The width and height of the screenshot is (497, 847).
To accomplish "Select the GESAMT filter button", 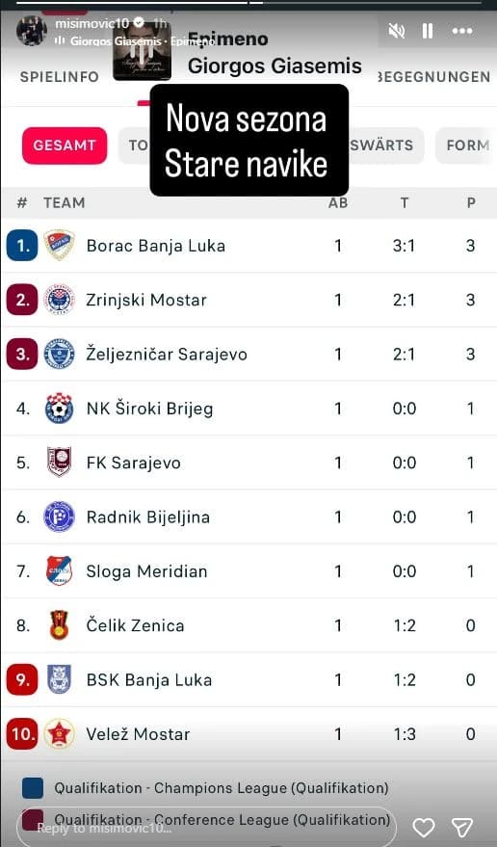I will [65, 146].
